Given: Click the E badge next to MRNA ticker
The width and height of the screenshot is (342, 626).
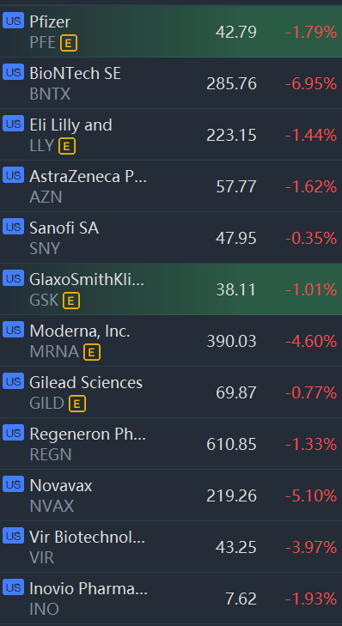Looking at the screenshot, I should 91,353.
